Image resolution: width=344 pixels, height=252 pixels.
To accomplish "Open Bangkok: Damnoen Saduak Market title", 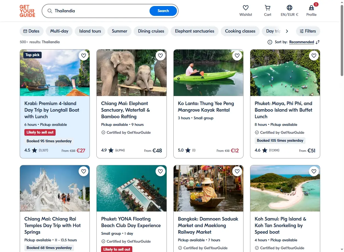I will 208,225.
